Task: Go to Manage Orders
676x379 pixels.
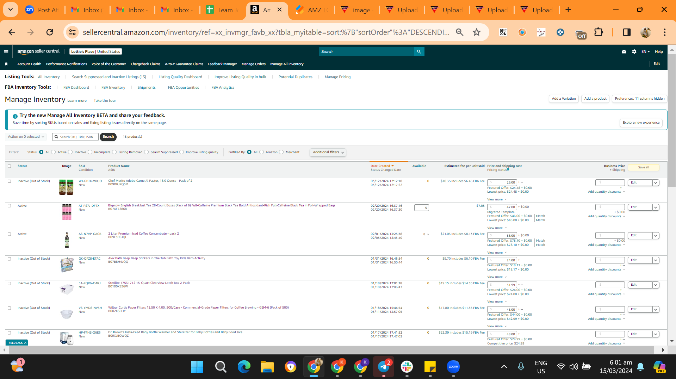Action: point(254,64)
